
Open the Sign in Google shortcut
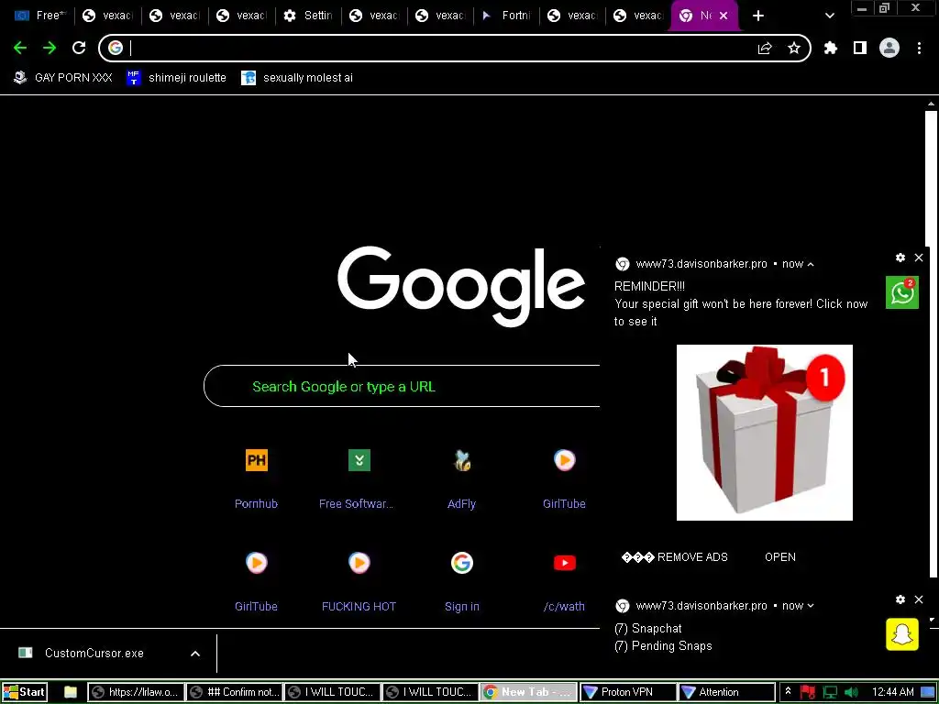click(462, 581)
